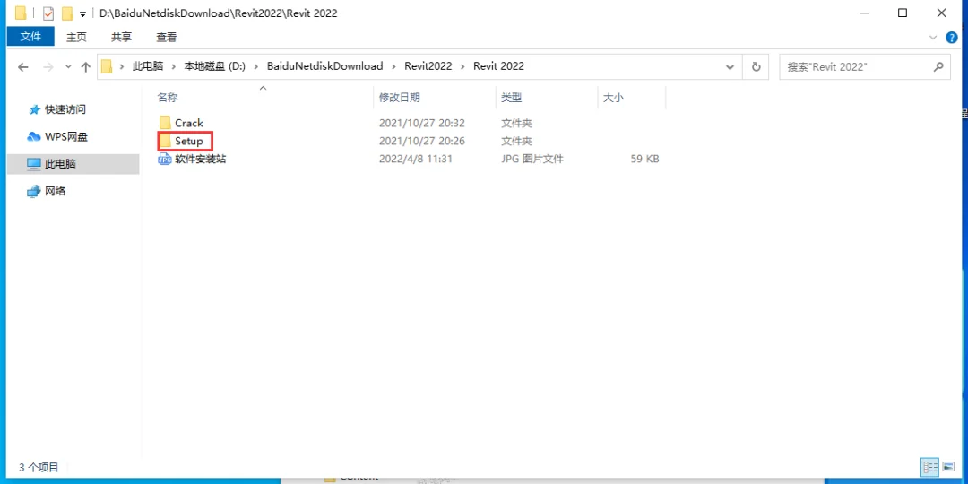Expand breadcrumb arrow after 此电脑

(x=174, y=66)
